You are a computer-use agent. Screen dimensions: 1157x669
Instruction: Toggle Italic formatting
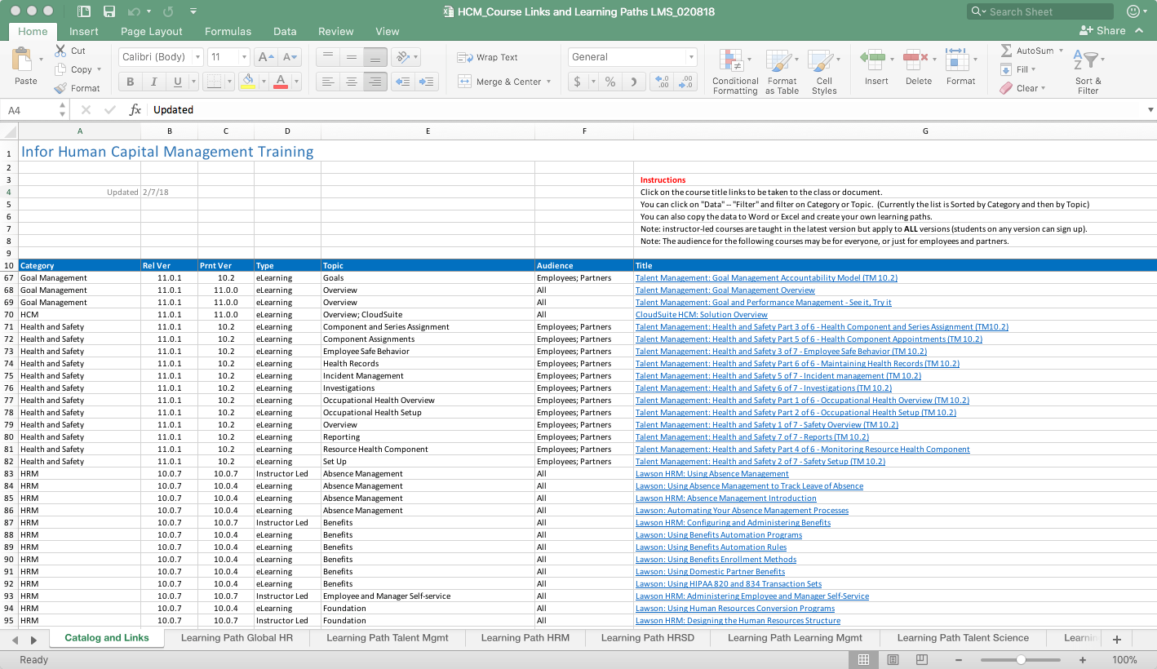(153, 82)
